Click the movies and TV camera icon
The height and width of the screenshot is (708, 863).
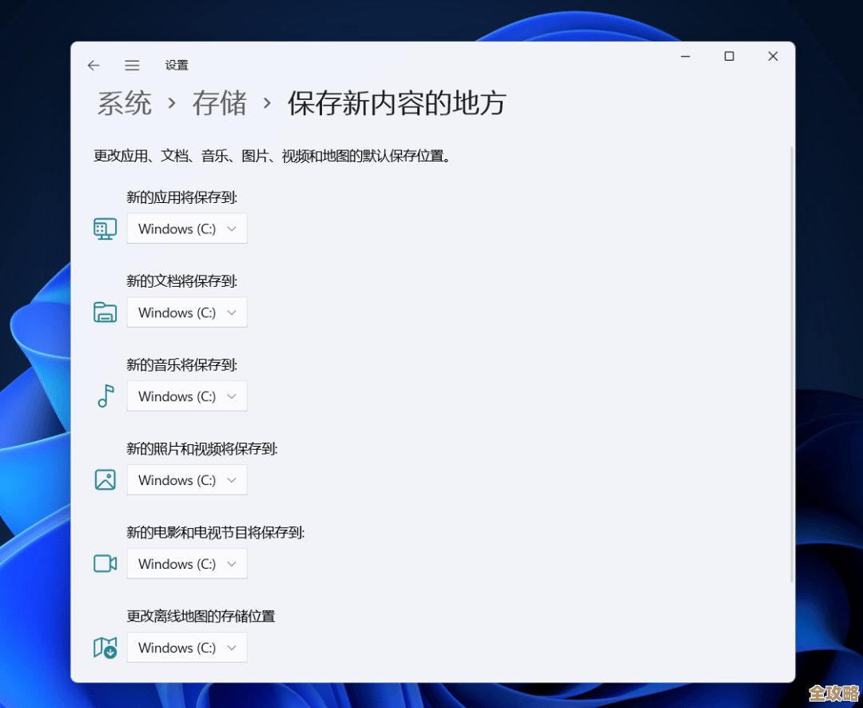pyautogui.click(x=105, y=563)
